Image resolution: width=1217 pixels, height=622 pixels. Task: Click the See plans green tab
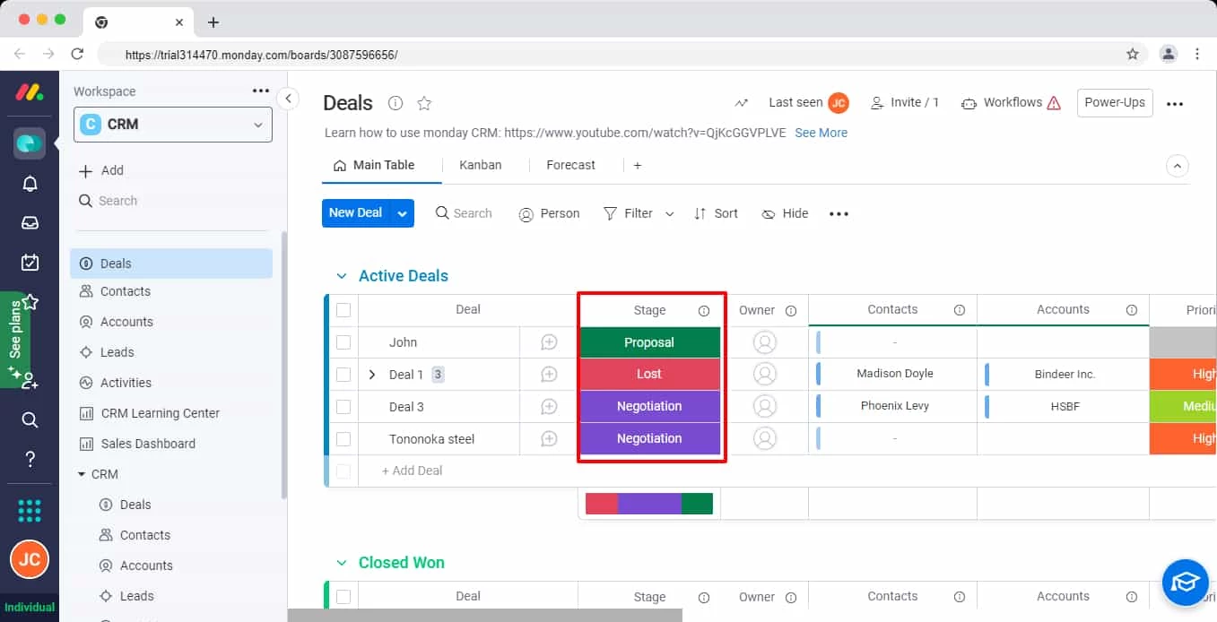tap(15, 339)
